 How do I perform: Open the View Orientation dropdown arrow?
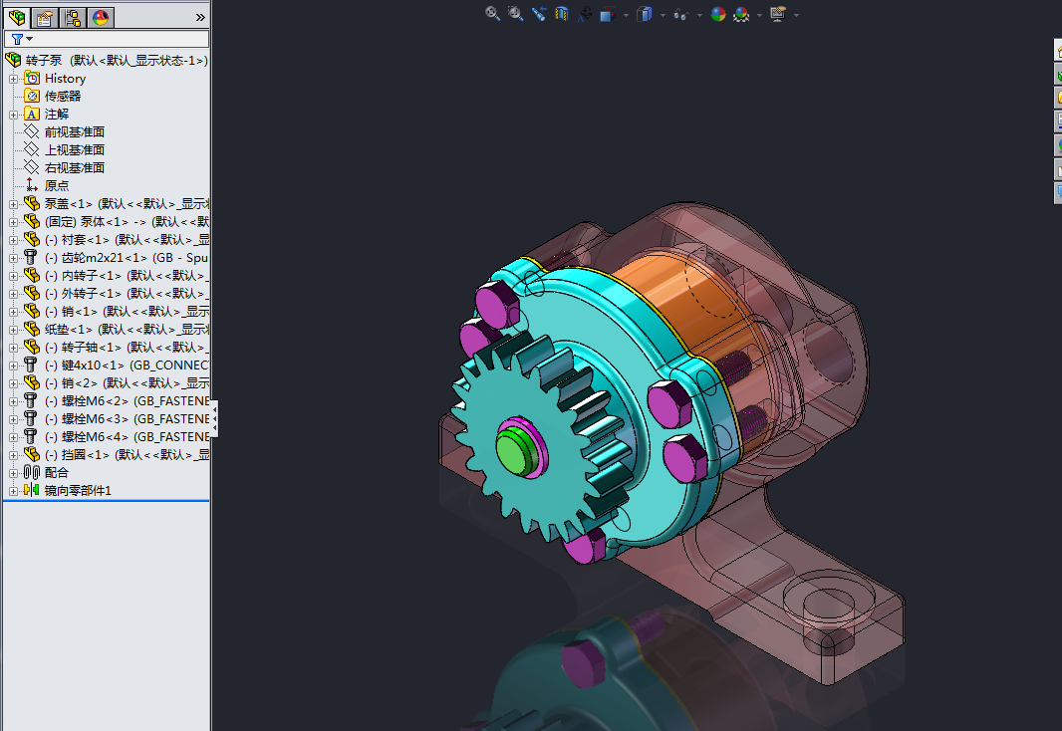(x=625, y=15)
